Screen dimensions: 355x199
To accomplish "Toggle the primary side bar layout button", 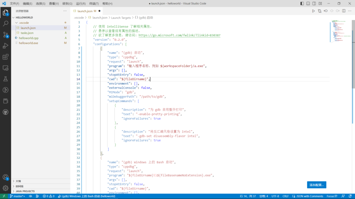I will (302, 3).
